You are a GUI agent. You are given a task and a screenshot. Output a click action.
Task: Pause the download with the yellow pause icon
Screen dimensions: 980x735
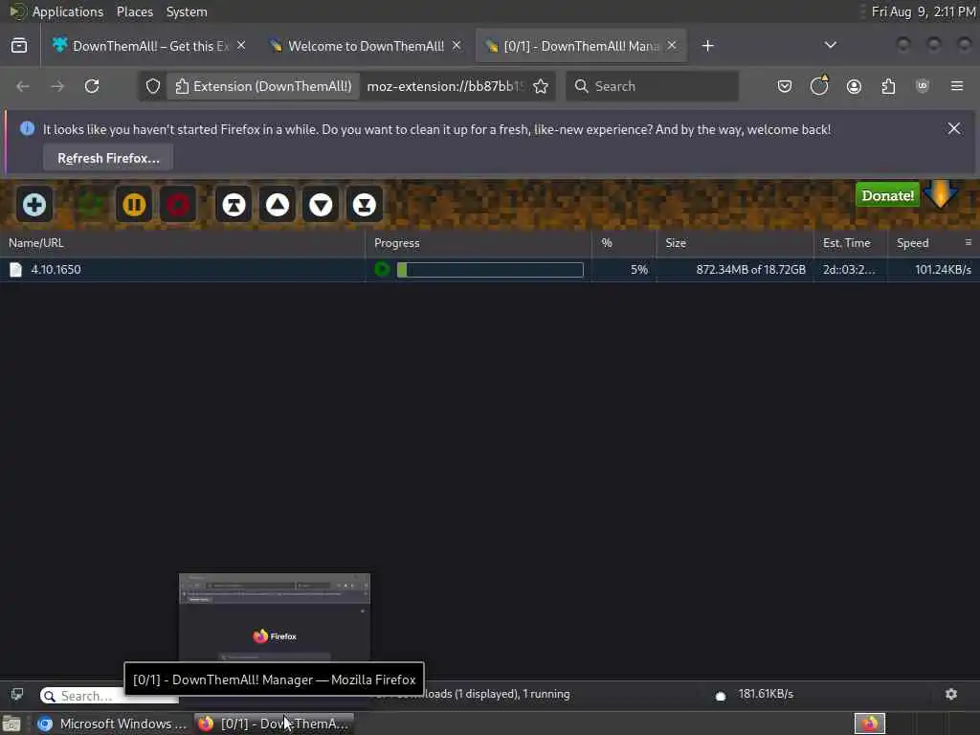click(134, 205)
